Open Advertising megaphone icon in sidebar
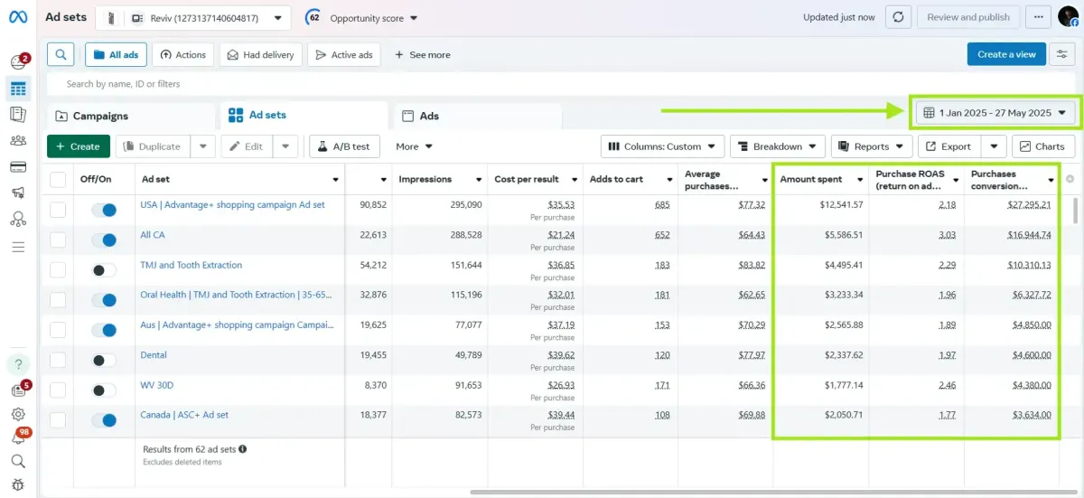 point(18,193)
